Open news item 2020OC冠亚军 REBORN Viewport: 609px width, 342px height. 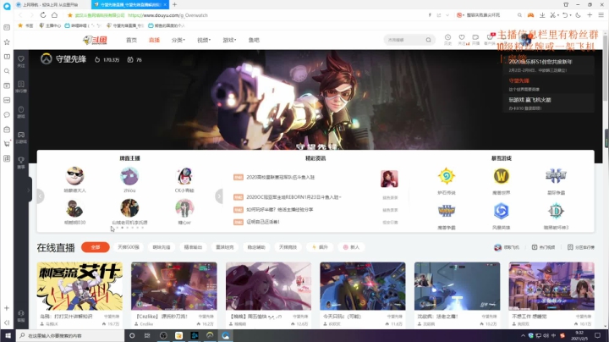(x=294, y=197)
